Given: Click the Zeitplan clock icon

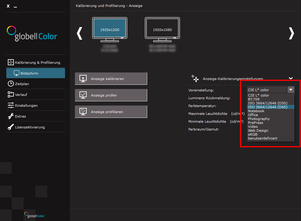Looking at the screenshot, I should click(x=11, y=84).
